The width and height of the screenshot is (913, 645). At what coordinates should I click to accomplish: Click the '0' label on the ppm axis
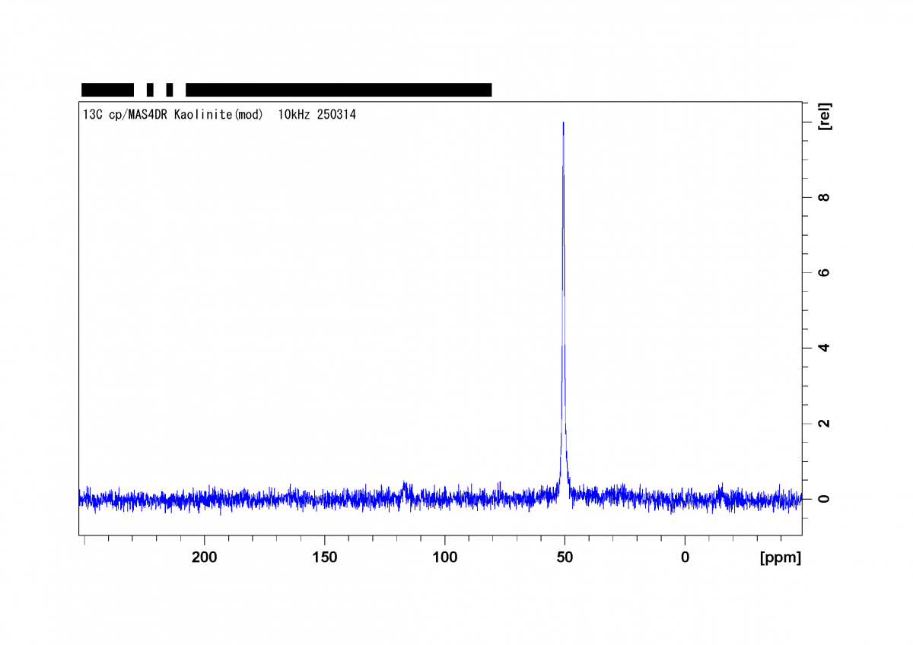pyautogui.click(x=685, y=558)
